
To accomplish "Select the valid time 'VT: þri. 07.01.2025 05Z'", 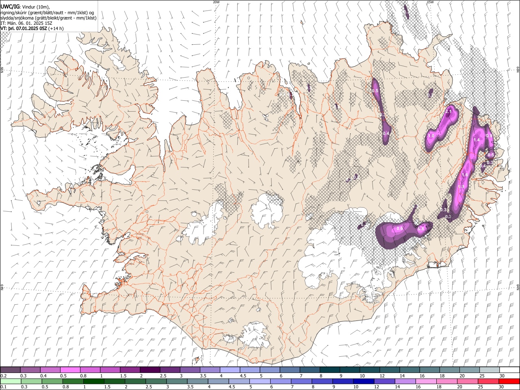I will [24, 28].
